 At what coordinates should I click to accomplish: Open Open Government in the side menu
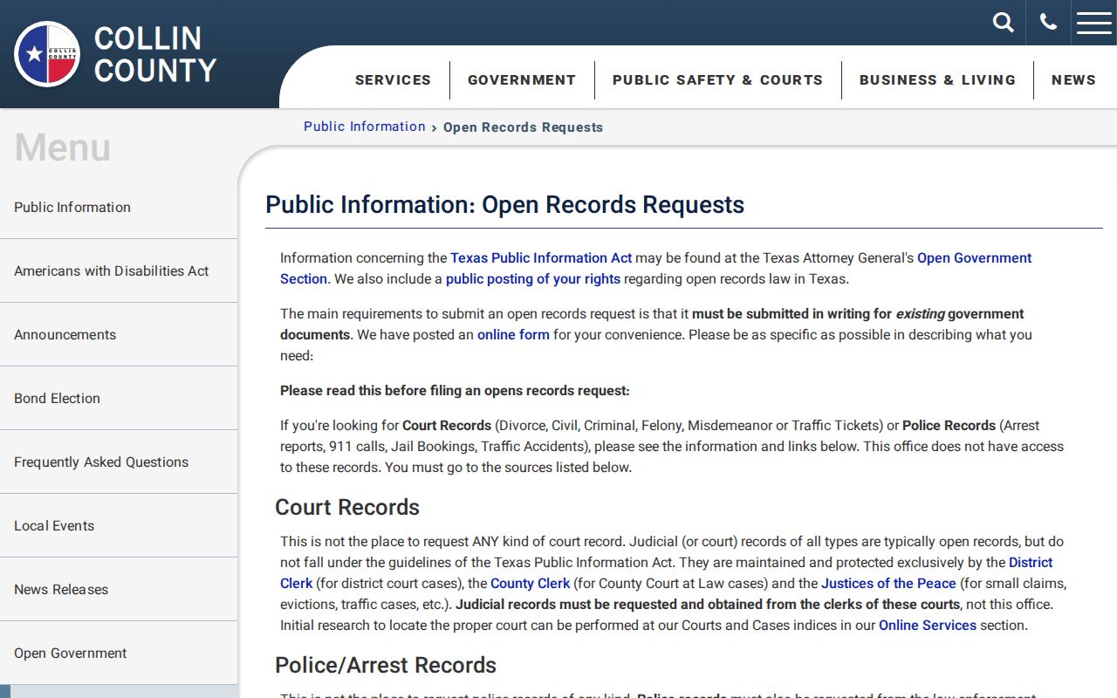click(119, 654)
